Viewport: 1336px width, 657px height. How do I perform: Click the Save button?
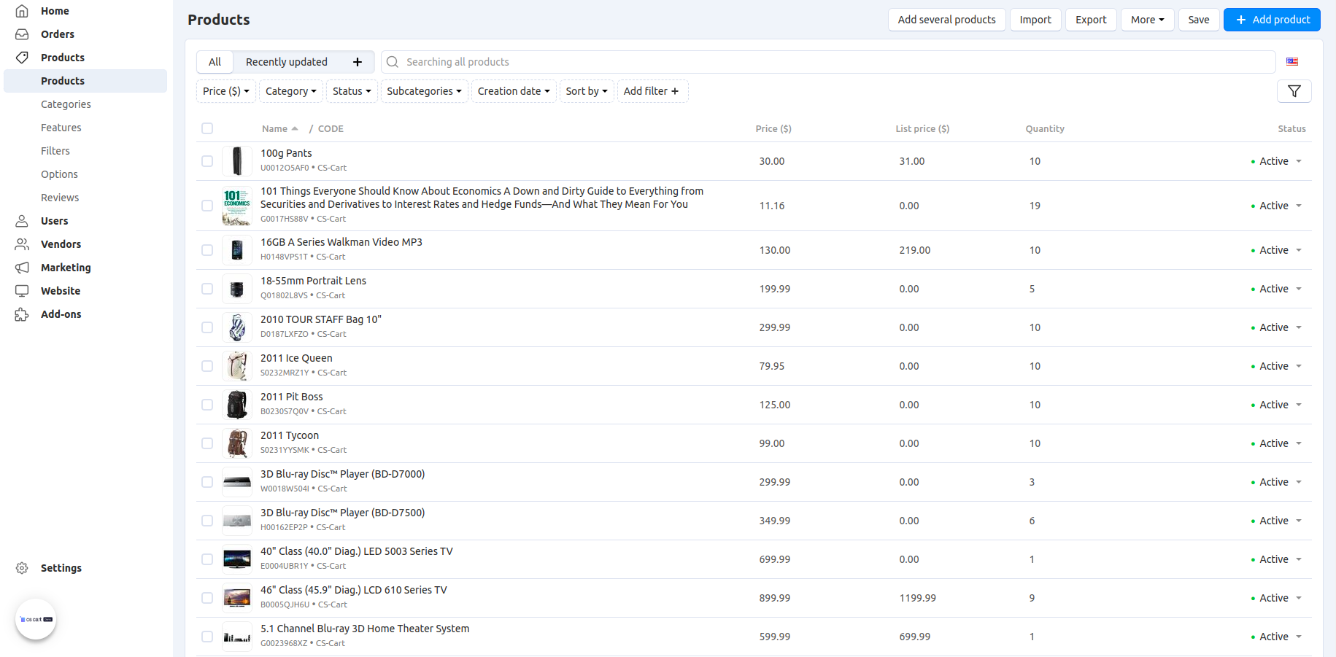click(x=1198, y=20)
